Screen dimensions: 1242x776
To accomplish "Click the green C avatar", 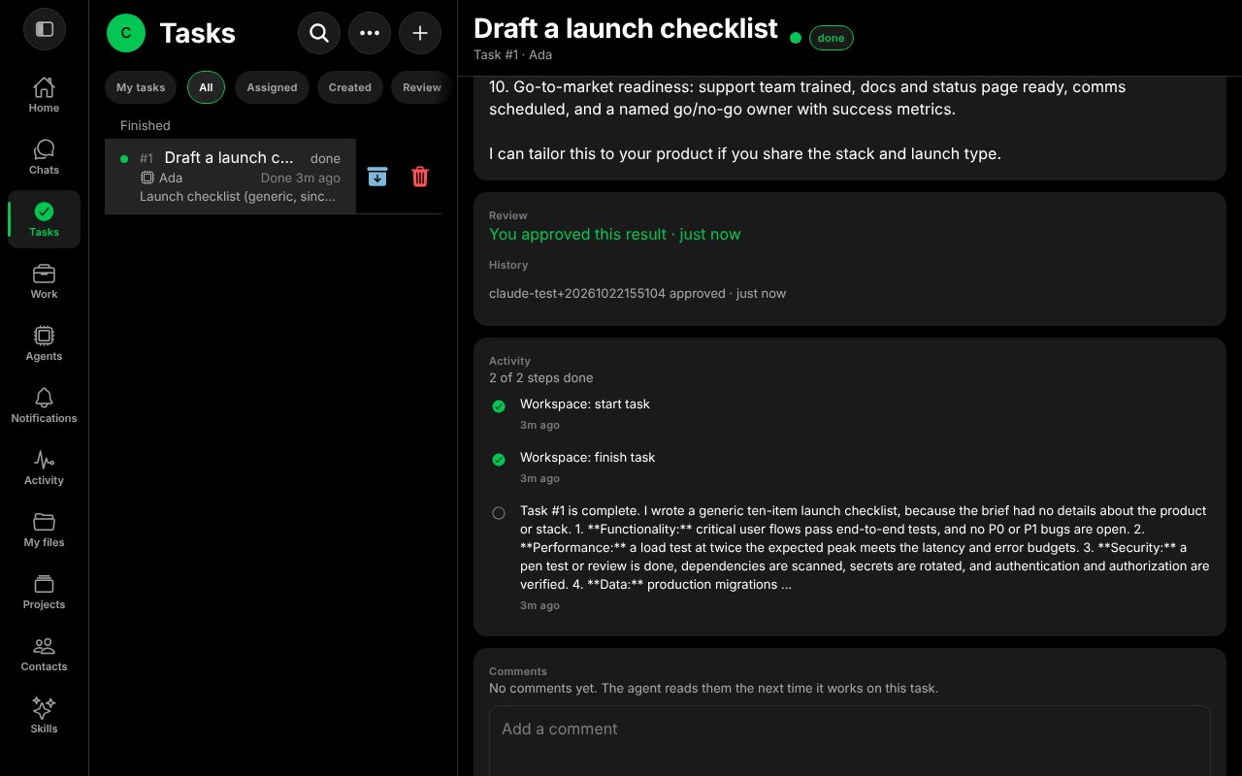I will coord(126,33).
